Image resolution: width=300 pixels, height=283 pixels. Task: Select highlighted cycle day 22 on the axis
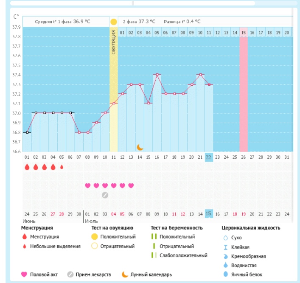coord(208,157)
